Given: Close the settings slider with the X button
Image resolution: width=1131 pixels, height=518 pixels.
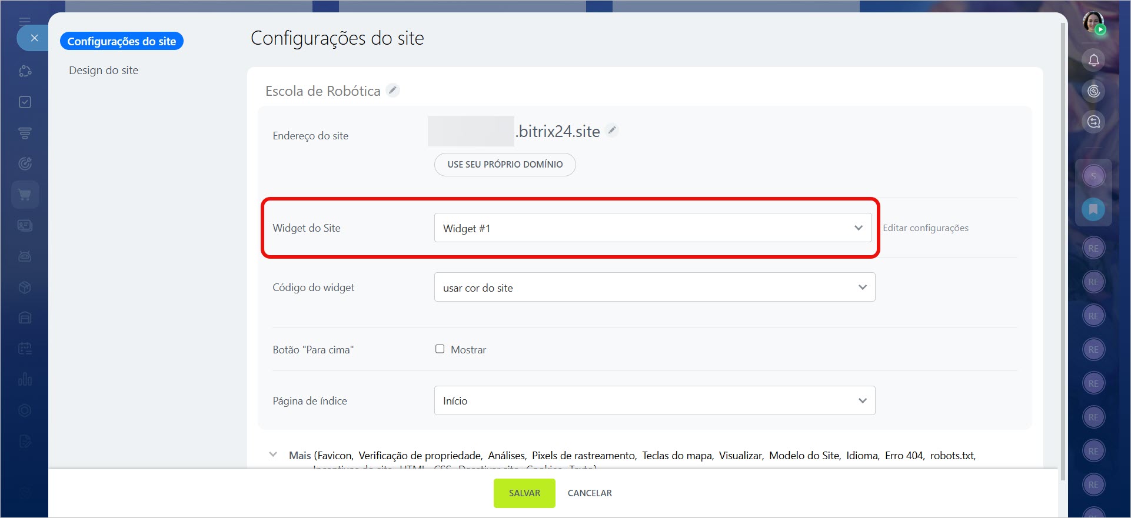Looking at the screenshot, I should point(34,38).
